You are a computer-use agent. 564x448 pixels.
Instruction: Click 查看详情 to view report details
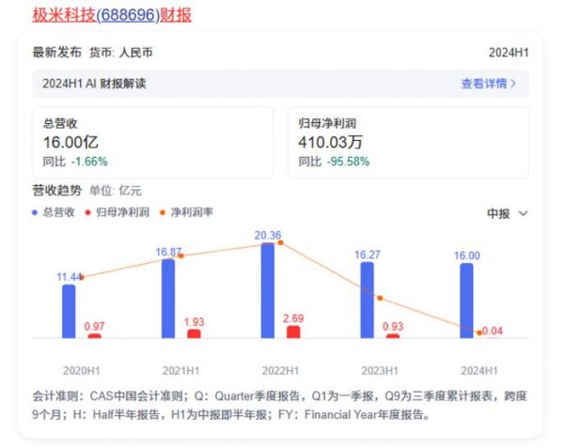(488, 84)
